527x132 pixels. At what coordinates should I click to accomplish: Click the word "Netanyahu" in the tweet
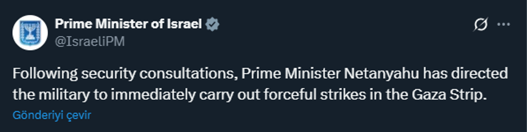(381, 74)
